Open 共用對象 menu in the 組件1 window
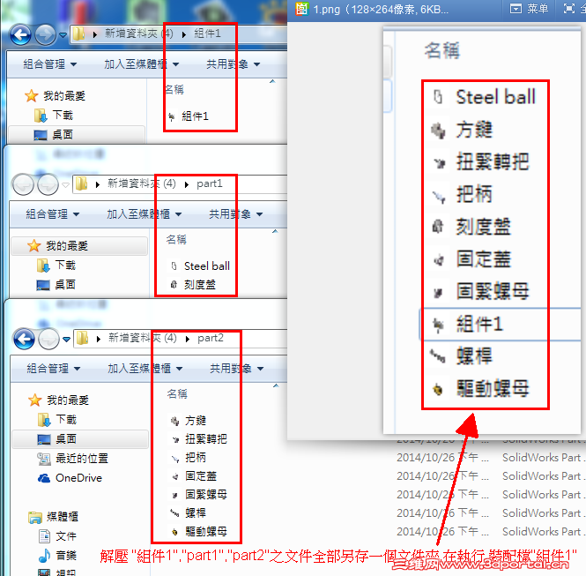The height and width of the screenshot is (576, 586). tap(233, 64)
